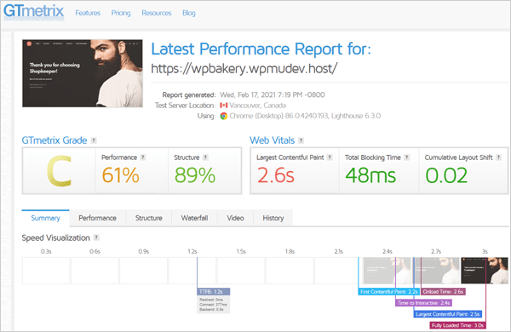Open the History tab
Screen dimensions: 511x332
pos(273,218)
